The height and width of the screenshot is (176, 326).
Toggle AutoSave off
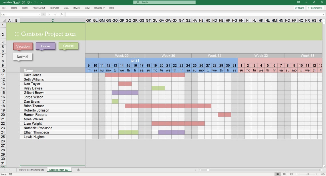click(x=16, y=2)
